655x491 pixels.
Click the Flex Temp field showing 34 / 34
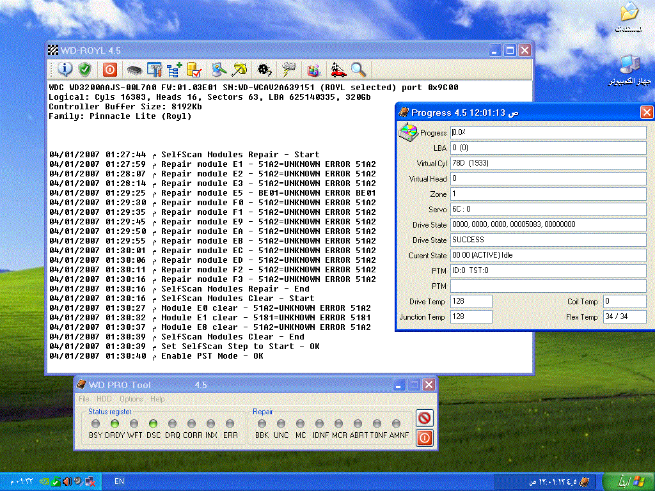click(x=624, y=316)
